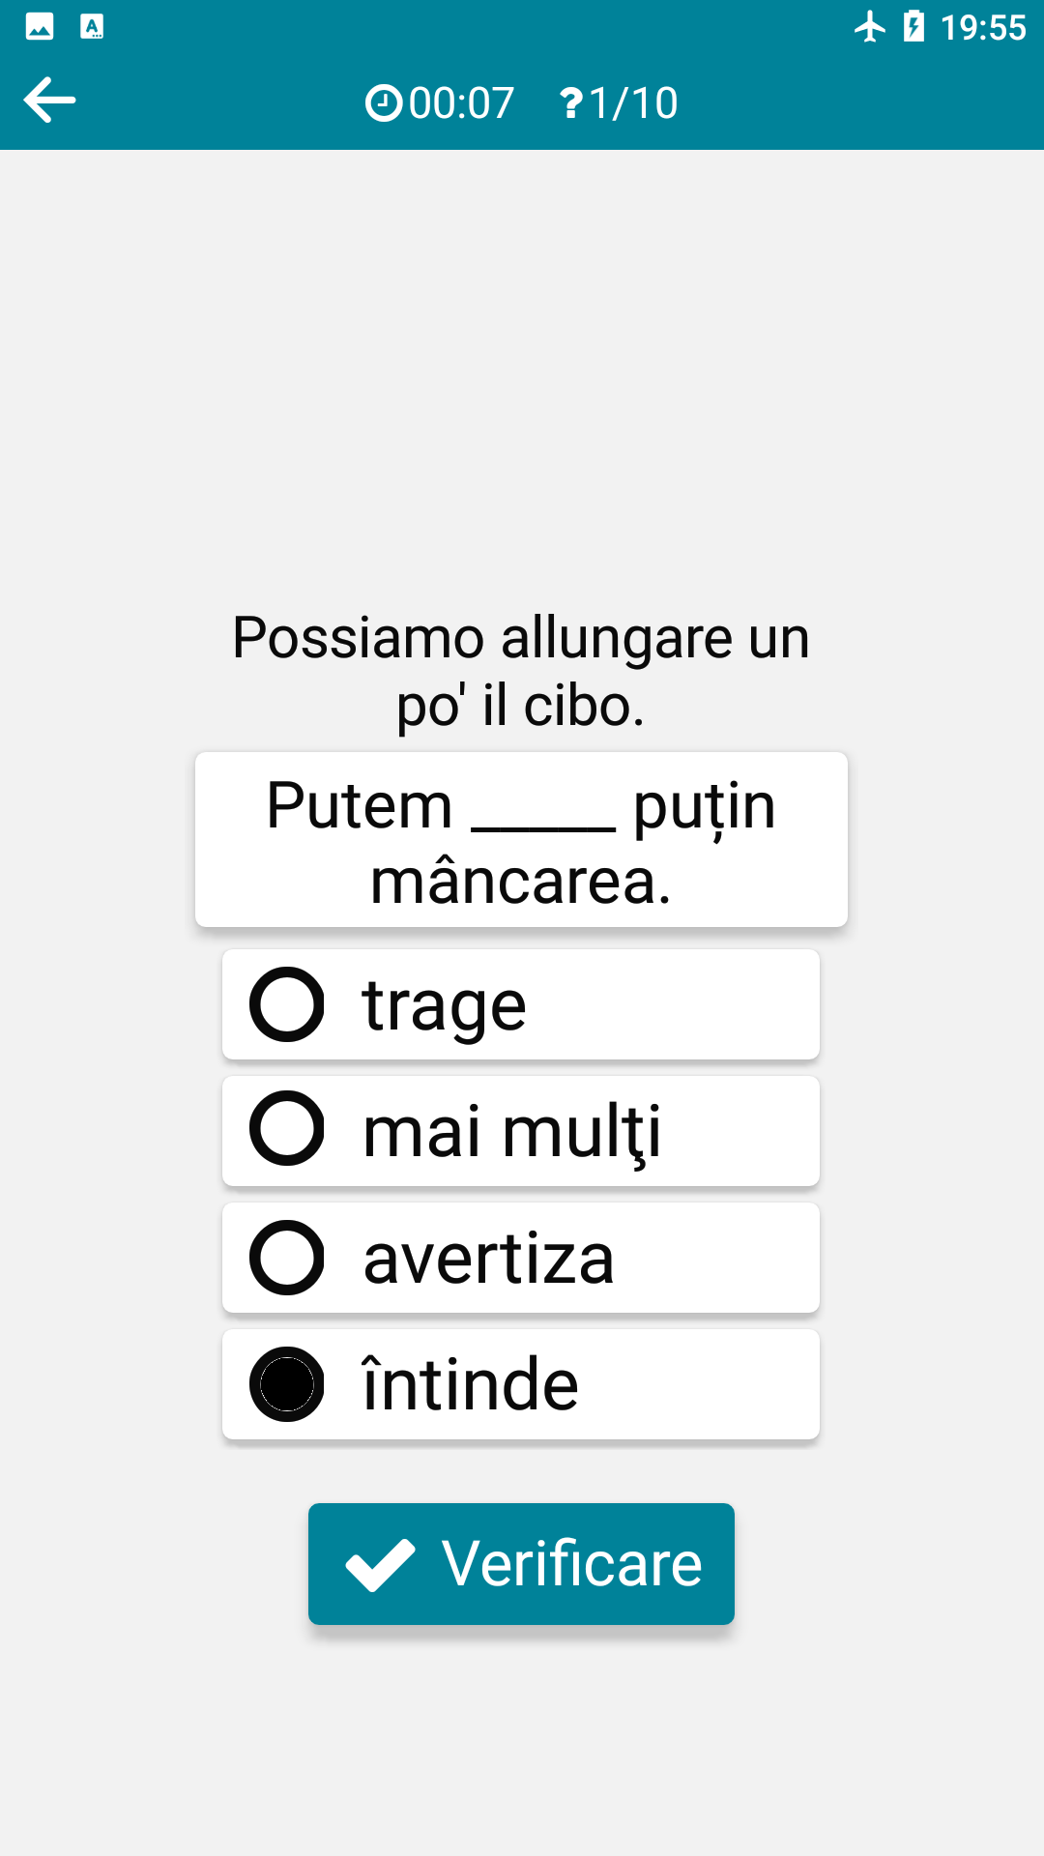Tap the keyboard language notification icon

tap(92, 26)
